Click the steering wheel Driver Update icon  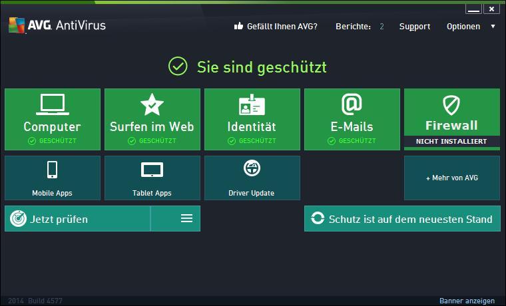(x=252, y=168)
